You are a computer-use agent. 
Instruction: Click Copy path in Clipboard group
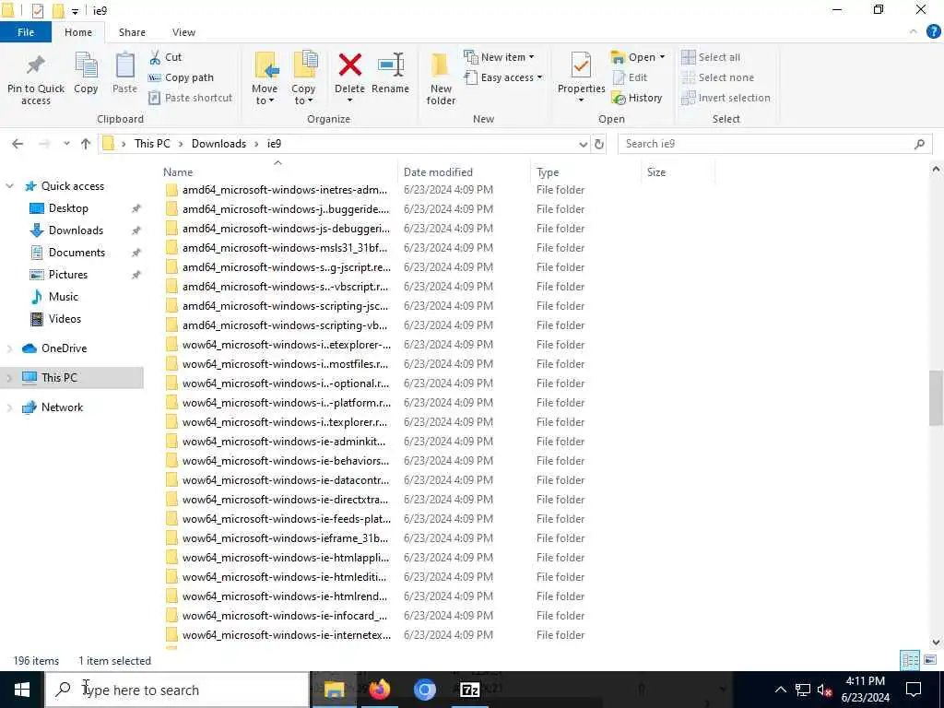click(181, 77)
